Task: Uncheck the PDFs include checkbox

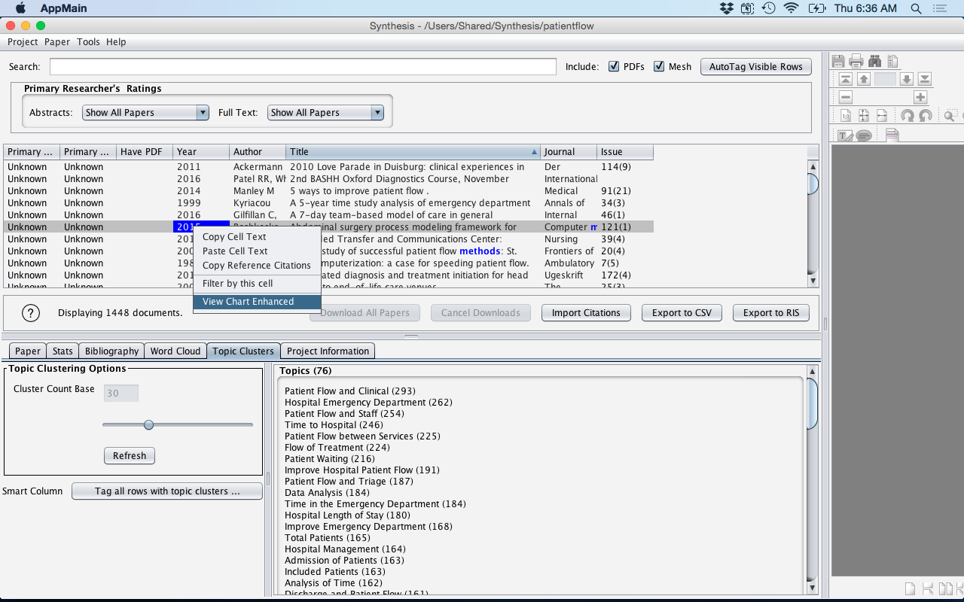Action: tap(614, 66)
